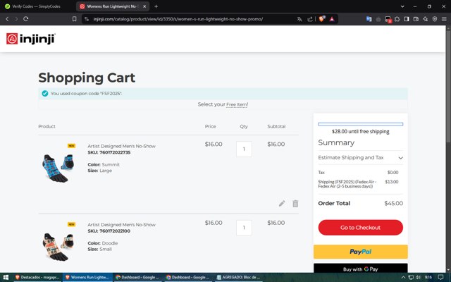Edit the Summit color socks item
Image resolution: width=451 pixels, height=282 pixels.
click(x=282, y=204)
